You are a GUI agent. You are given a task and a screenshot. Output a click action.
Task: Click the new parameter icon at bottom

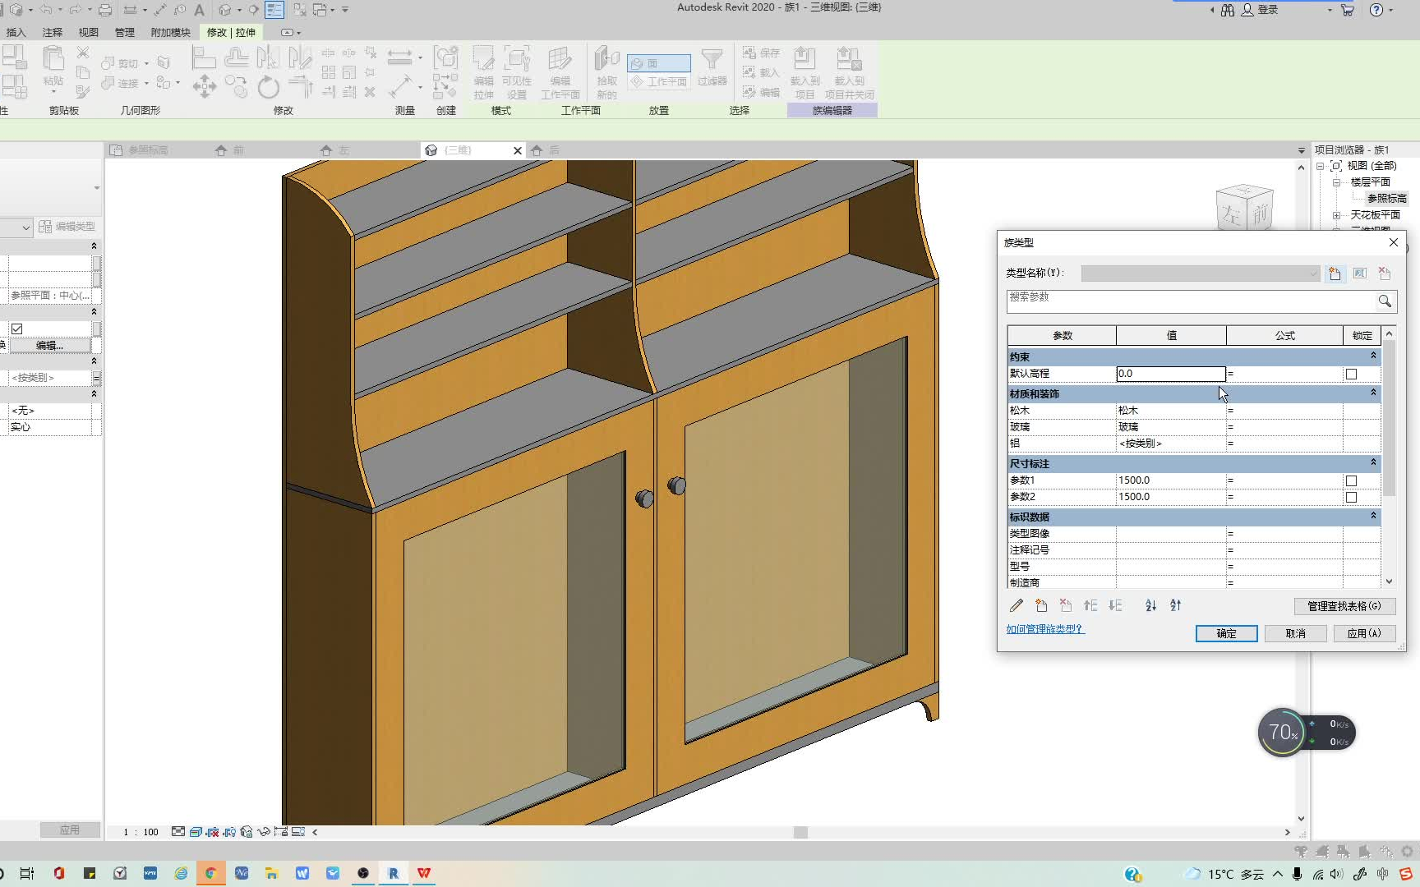coord(1041,605)
